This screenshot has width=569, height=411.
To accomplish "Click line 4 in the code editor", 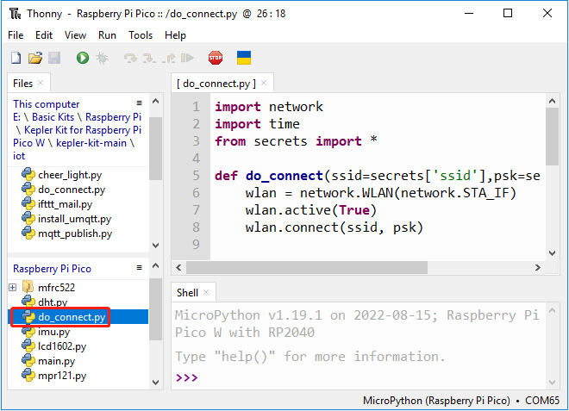I will (x=378, y=159).
